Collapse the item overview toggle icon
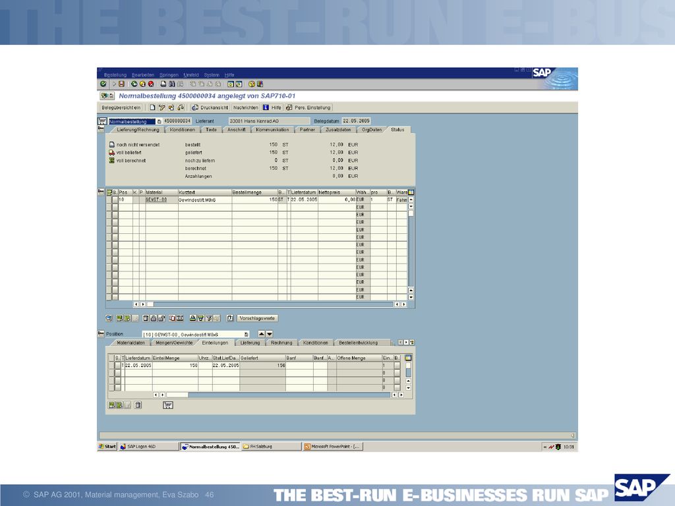 (101, 192)
